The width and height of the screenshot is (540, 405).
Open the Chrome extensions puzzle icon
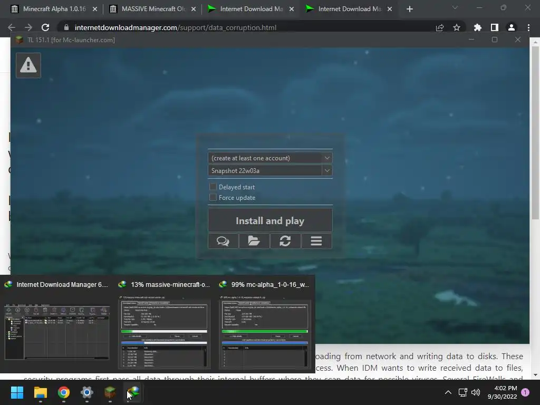[478, 27]
